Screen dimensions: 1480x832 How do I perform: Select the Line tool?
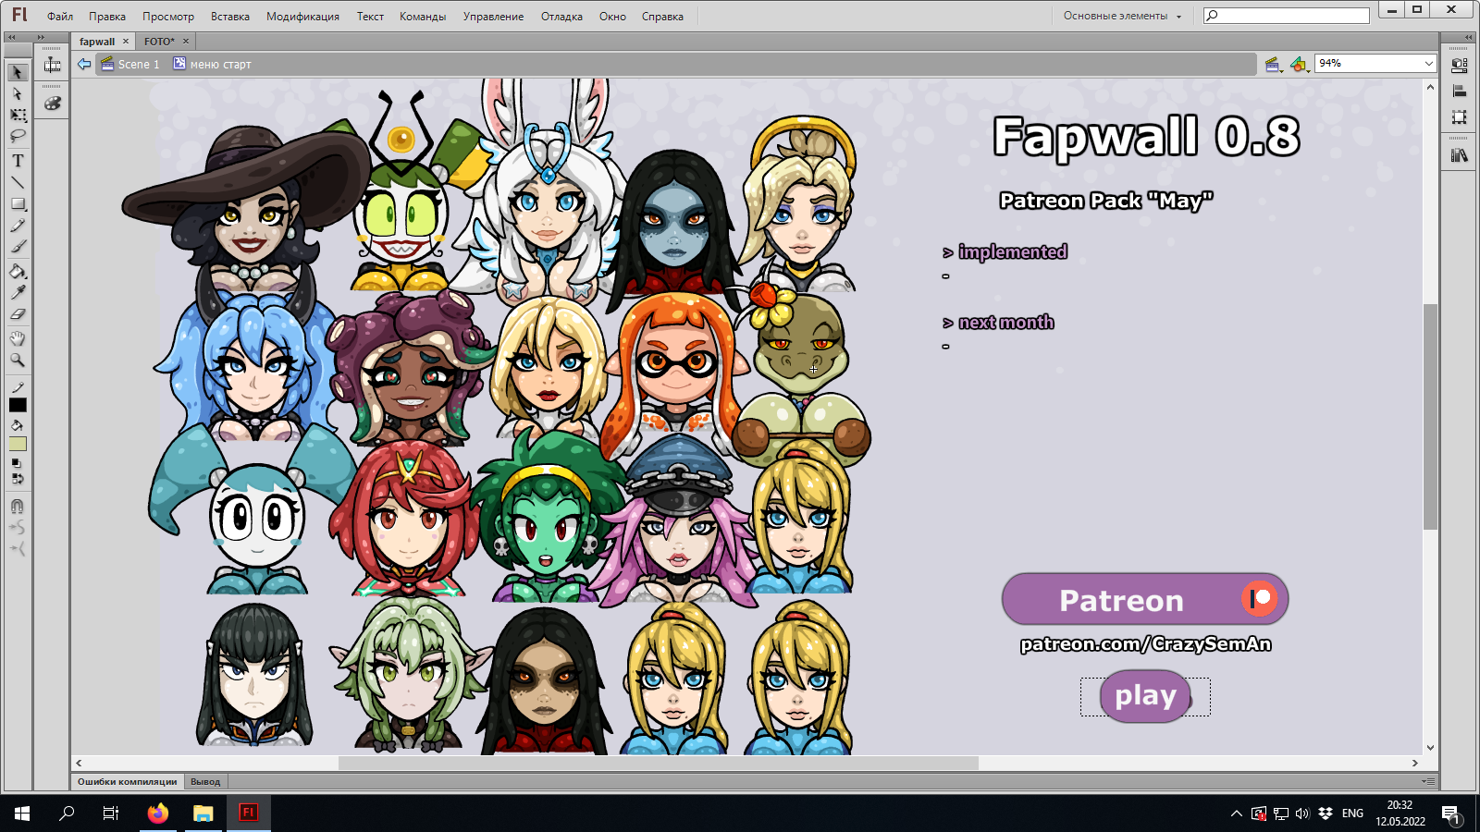tap(18, 182)
